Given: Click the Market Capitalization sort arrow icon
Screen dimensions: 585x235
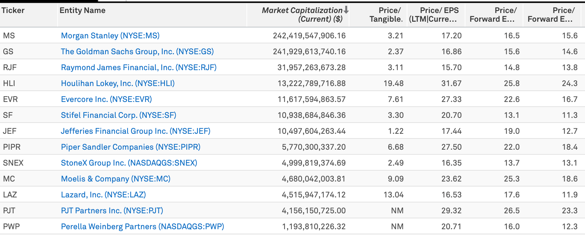Looking at the screenshot, I should (346, 10).
